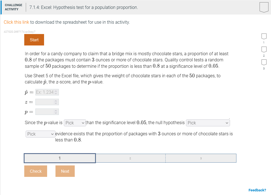Click the stepper arrows beside the p field
Image resolution: width=271 pixels, height=195 pixels.
click(x=56, y=112)
